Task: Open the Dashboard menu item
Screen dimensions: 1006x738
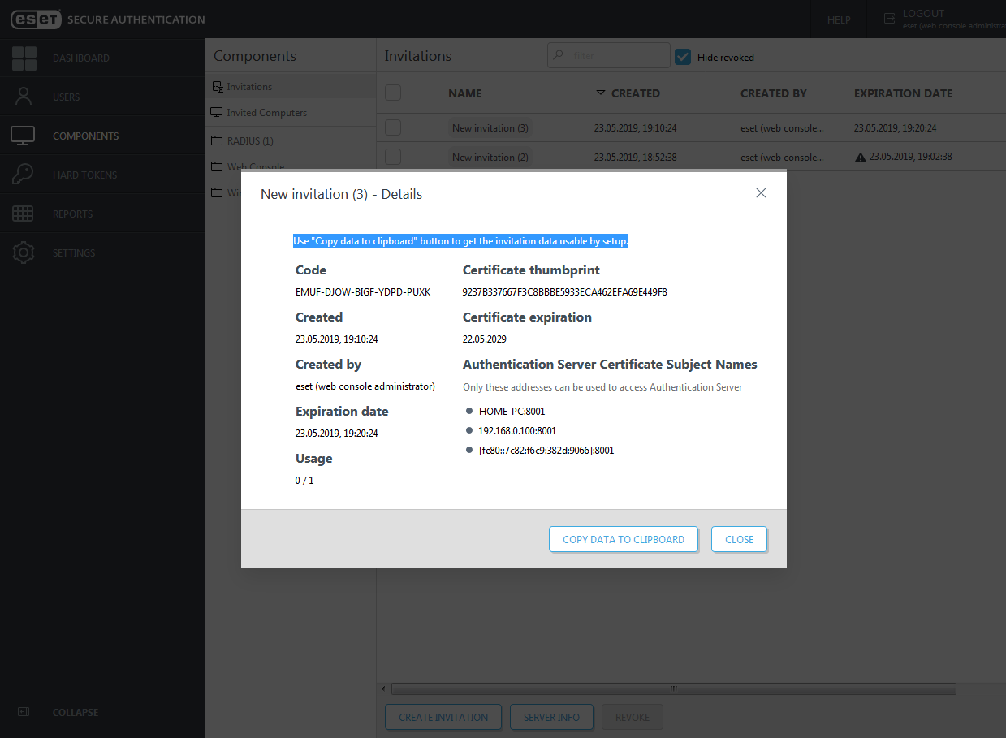Action: (81, 58)
